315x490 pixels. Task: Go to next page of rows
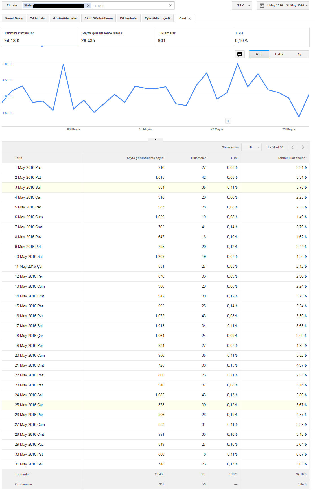pos(303,147)
